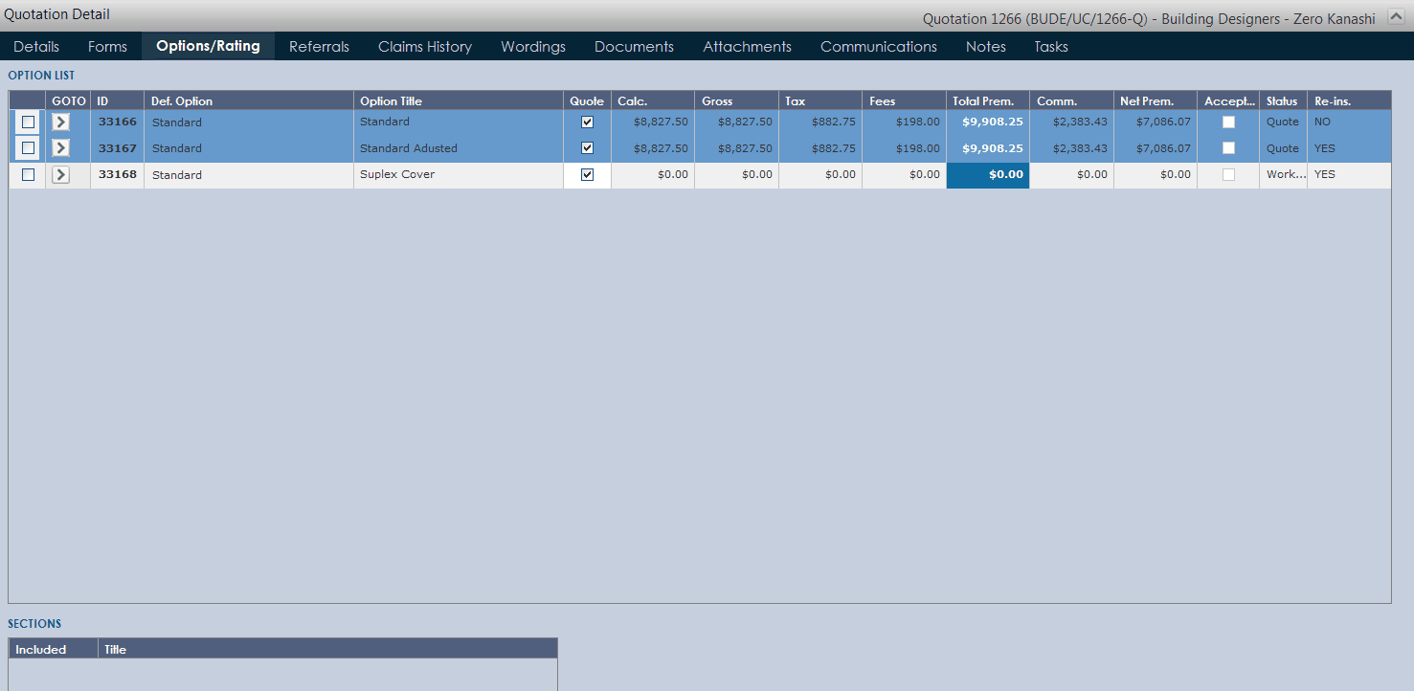Collapse the Quotation Detail panel header arrow

point(1396,17)
